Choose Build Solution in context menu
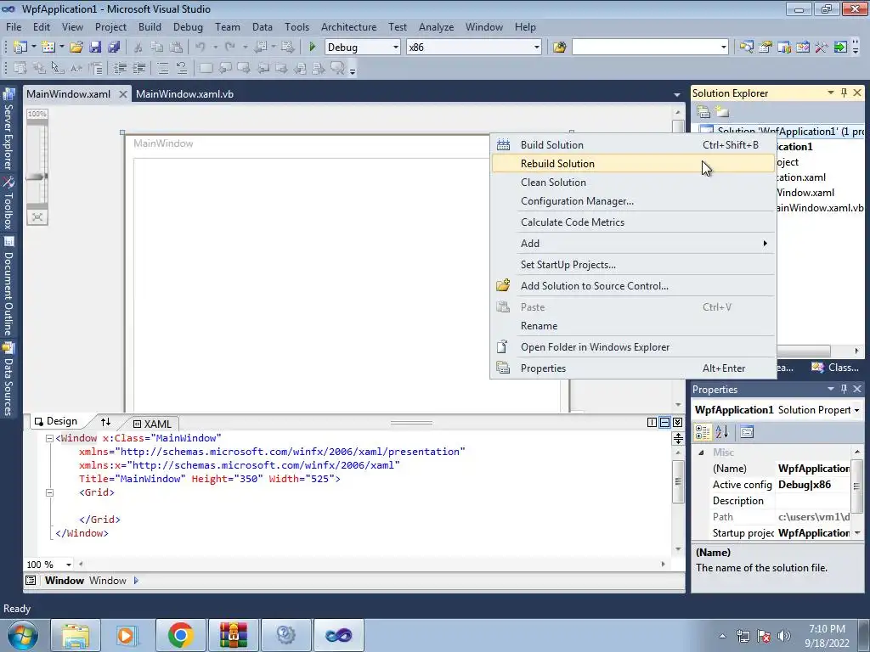The width and height of the screenshot is (870, 652). coord(632,144)
